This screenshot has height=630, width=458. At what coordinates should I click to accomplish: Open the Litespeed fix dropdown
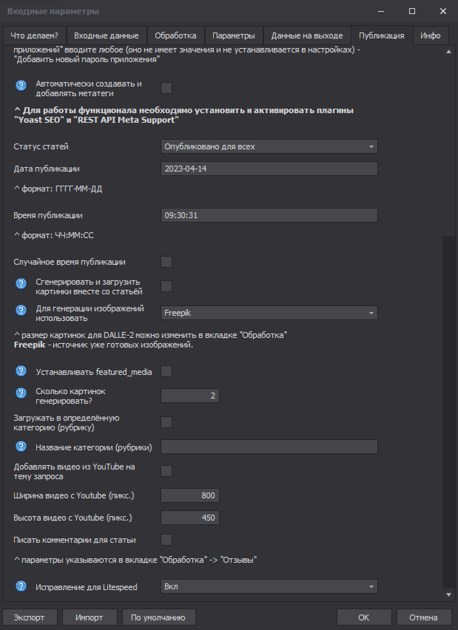point(269,587)
